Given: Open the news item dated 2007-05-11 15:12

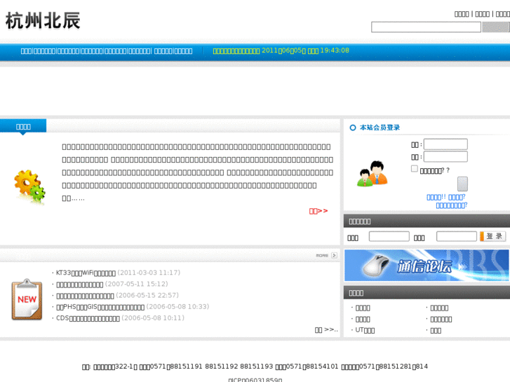Looking at the screenshot, I should 80,285.
